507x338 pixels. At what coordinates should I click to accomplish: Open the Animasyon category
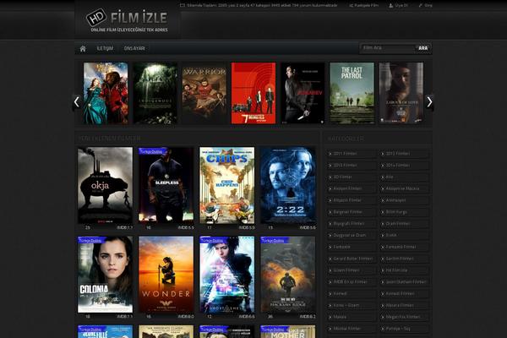404,200
